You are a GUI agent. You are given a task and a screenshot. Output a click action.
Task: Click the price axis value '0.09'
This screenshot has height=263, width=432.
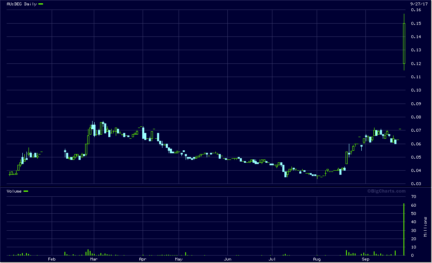click(416, 104)
